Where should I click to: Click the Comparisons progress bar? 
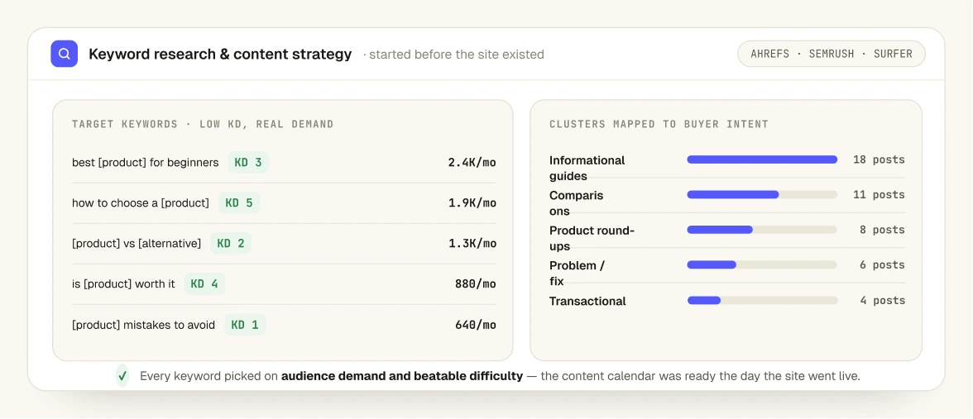click(762, 195)
